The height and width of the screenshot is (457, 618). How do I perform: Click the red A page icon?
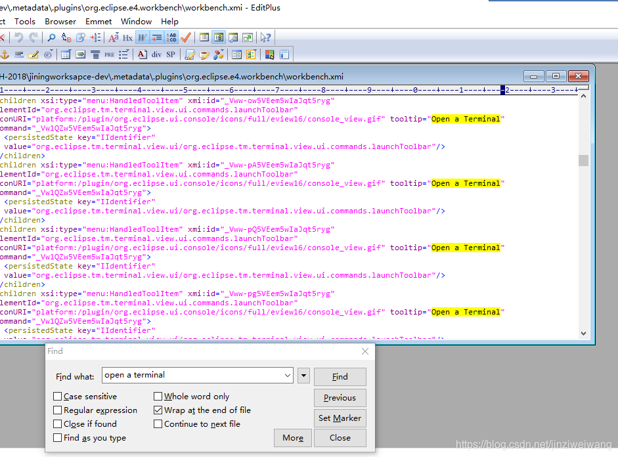point(143,54)
